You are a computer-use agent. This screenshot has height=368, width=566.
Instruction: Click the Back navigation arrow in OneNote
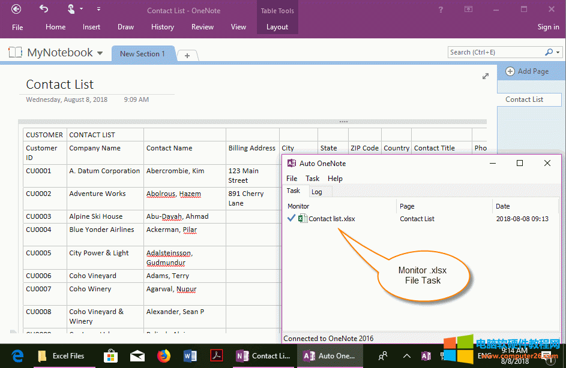[x=16, y=9]
